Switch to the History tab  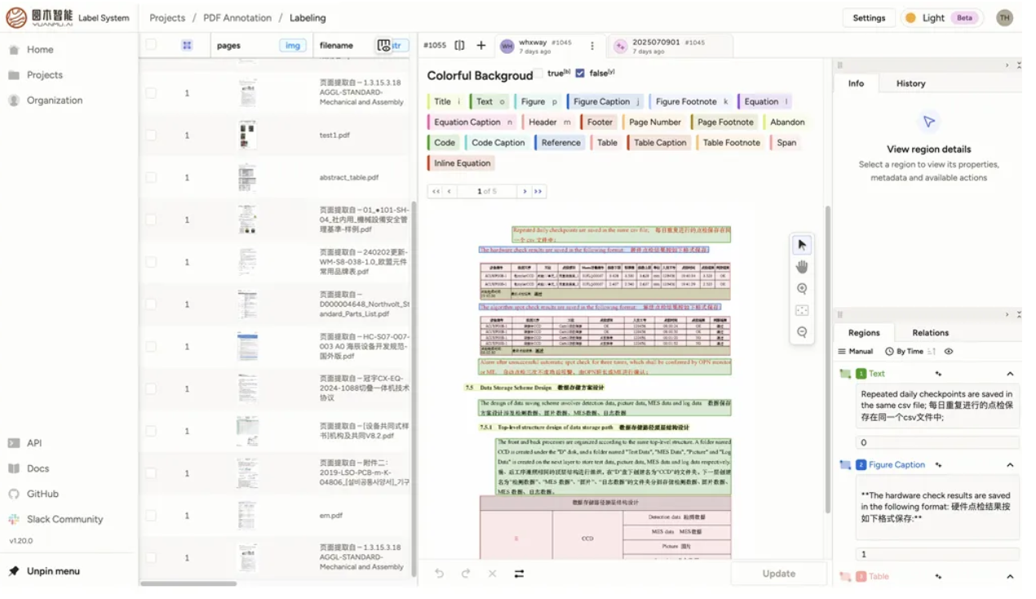tap(910, 83)
